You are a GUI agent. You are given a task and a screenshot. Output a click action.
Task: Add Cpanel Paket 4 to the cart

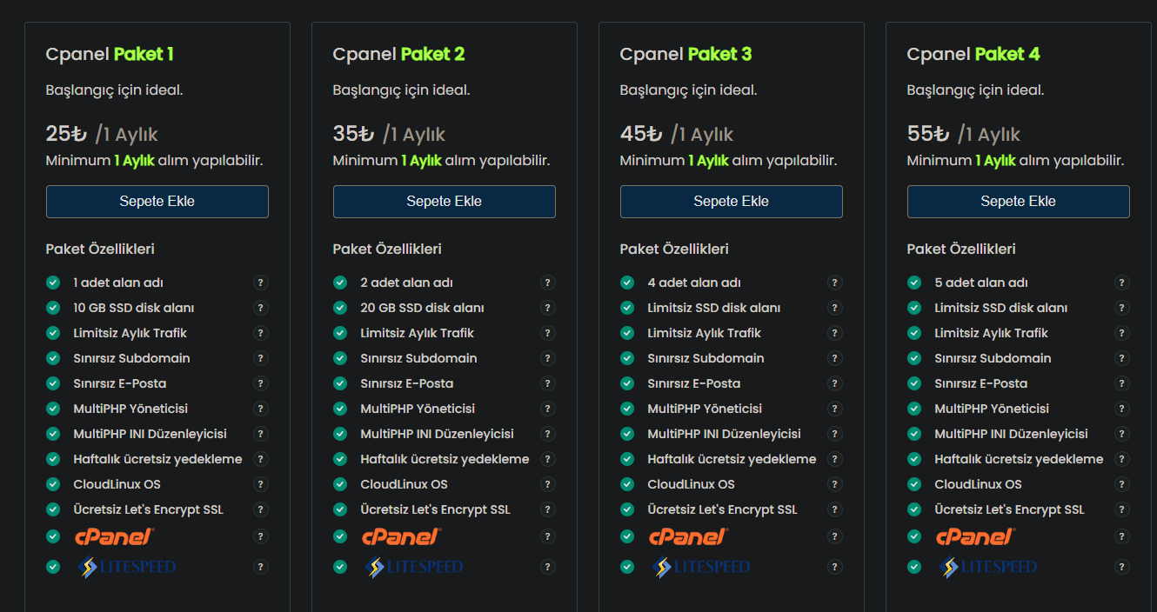1019,202
